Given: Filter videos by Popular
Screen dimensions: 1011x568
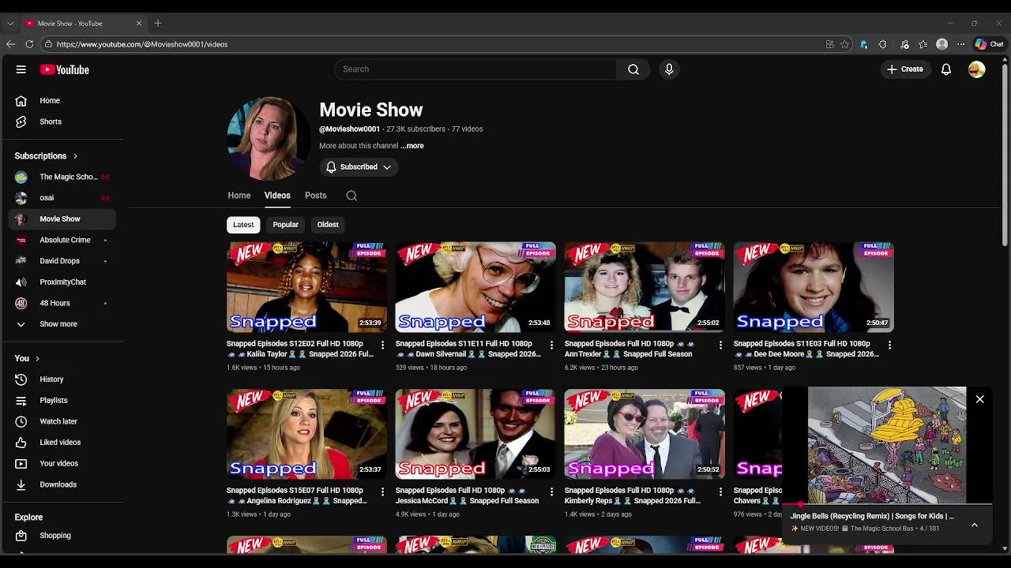Looking at the screenshot, I should pos(286,225).
